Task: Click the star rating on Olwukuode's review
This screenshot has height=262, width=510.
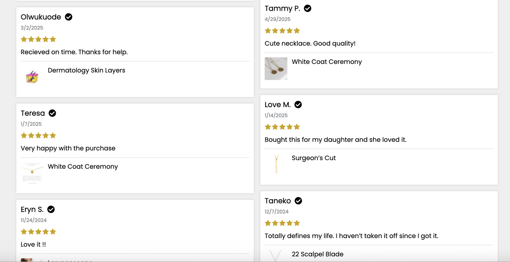Action: tap(38, 39)
